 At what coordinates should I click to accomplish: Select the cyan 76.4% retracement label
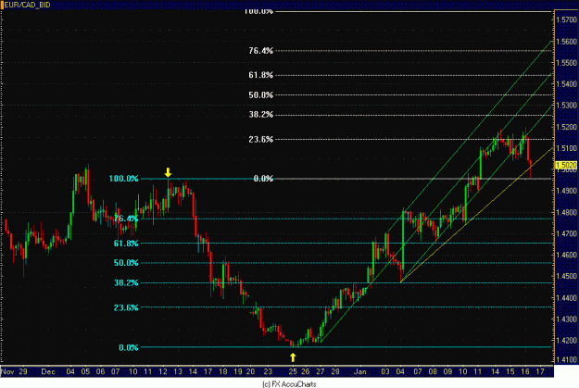click(126, 219)
